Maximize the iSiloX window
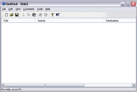137x92 pixels. pyautogui.click(x=128, y=4)
